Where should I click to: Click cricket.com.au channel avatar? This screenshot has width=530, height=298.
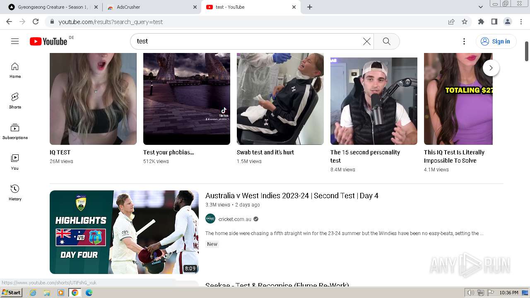click(210, 219)
